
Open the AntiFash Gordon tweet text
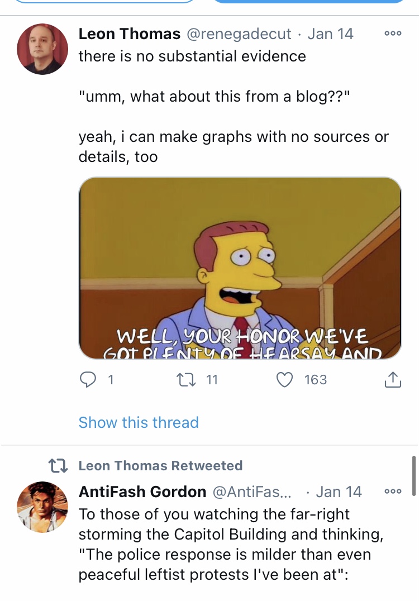pos(231,544)
